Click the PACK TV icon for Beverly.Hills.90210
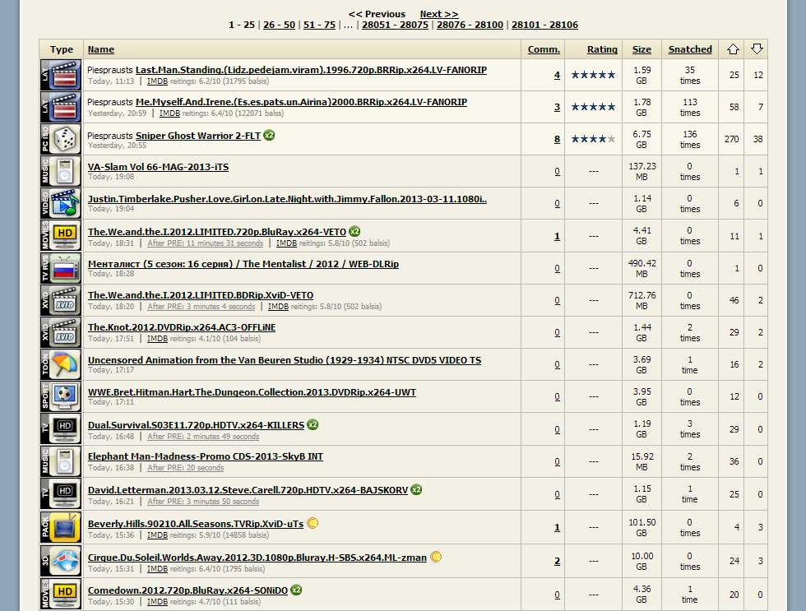The width and height of the screenshot is (806, 611). point(61,527)
